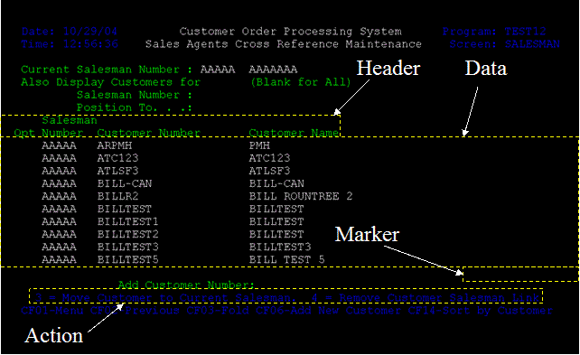This screenshot has width=580, height=355.
Task: Click customer number BILLR2
Action: [117, 196]
